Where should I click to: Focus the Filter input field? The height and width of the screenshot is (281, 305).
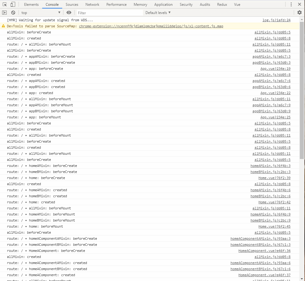pos(110,13)
